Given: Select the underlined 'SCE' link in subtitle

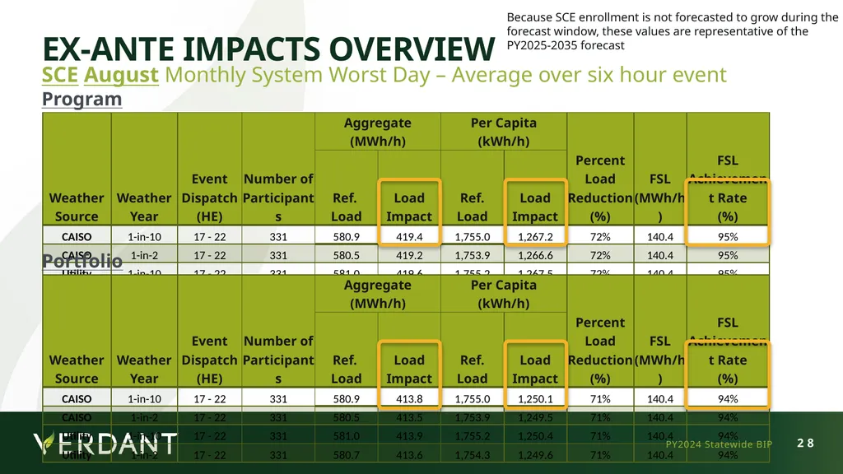Looking at the screenshot, I should (59, 75).
